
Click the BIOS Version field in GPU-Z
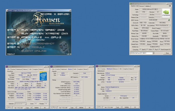[x=153, y=20]
